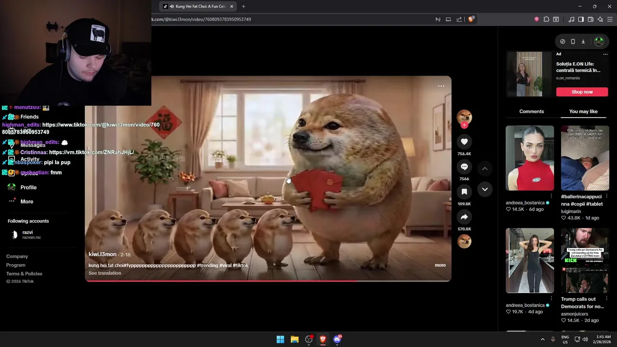Open the Brave Wallet icon
Screen dimensions: 617x347
click(x=590, y=19)
